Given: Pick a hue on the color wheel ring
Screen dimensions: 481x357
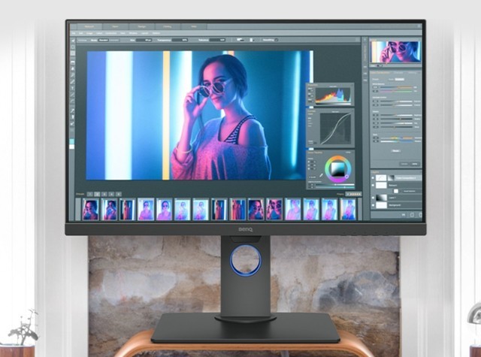Looking at the screenshot, I should [x=337, y=159].
